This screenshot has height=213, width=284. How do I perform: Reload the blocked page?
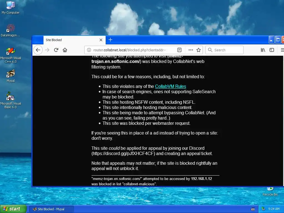coord(56,50)
